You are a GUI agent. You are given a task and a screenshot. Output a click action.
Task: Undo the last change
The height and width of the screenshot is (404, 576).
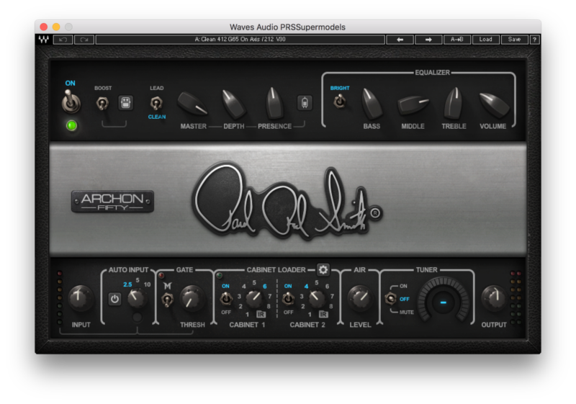point(63,40)
